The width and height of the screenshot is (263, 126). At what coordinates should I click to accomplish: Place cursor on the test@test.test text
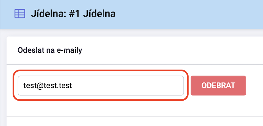tap(48, 86)
